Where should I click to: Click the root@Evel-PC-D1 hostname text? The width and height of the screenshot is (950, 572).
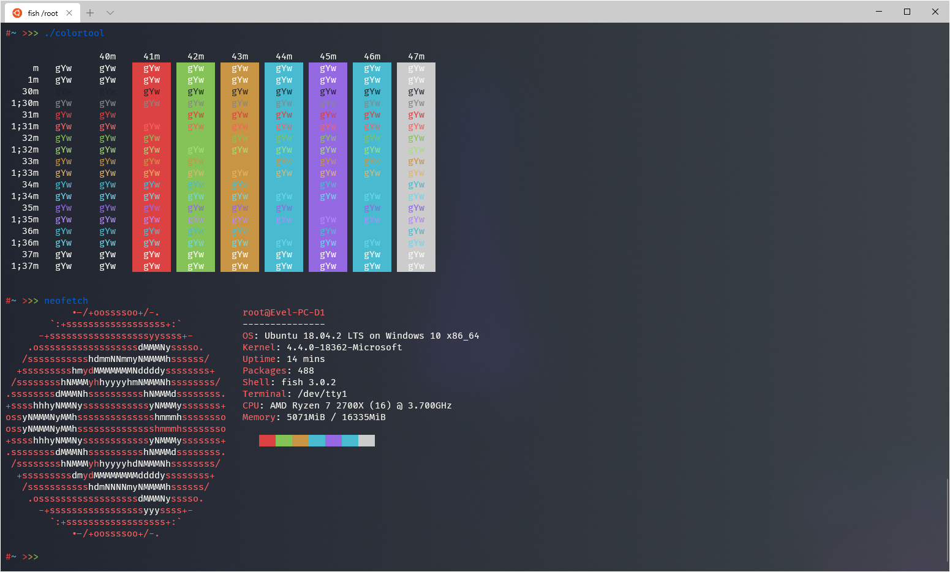[x=284, y=312]
